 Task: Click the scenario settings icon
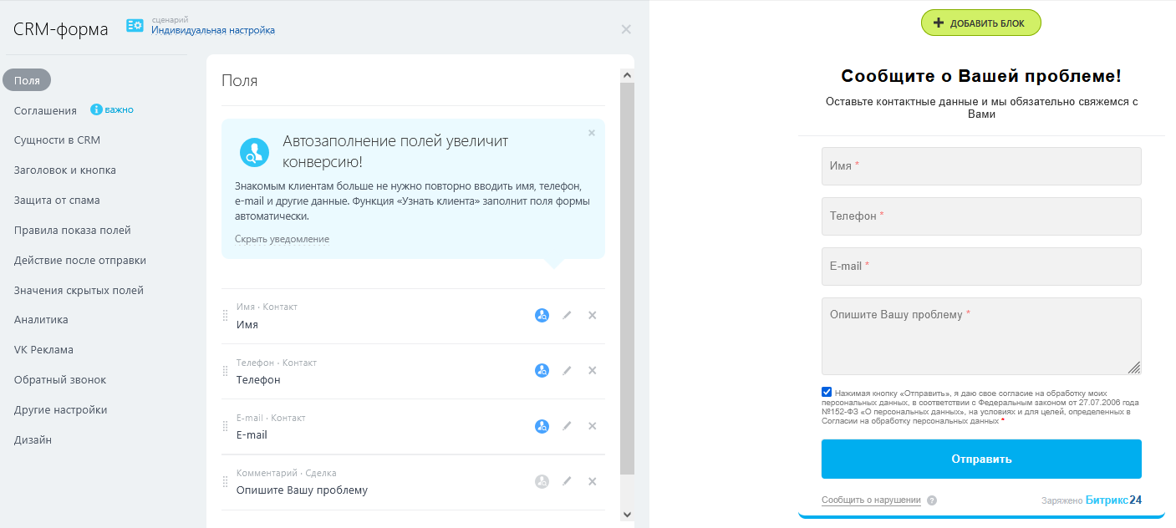135,26
